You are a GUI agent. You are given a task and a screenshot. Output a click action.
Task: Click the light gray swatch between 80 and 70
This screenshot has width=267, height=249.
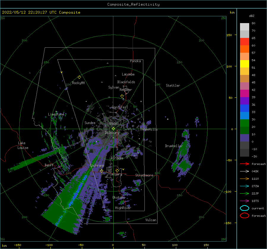[244, 27]
